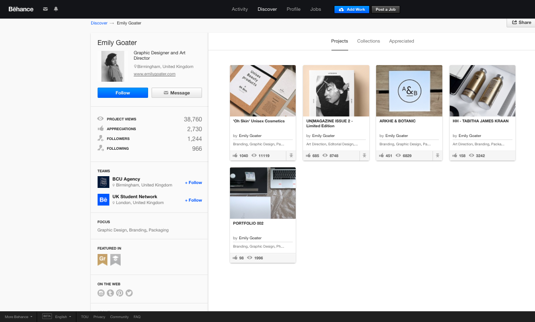Visit the www.emilygoater.com link

pyautogui.click(x=154, y=74)
